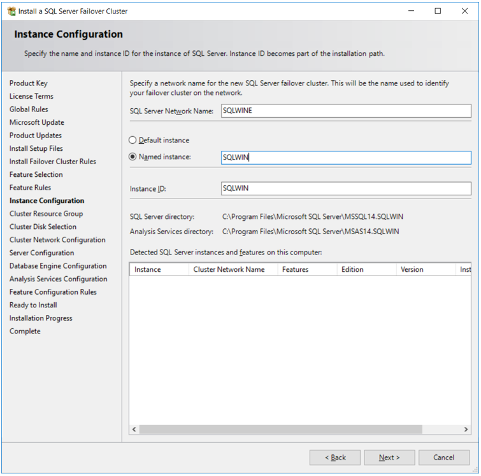Select Database Engine Configuration step

(x=58, y=266)
